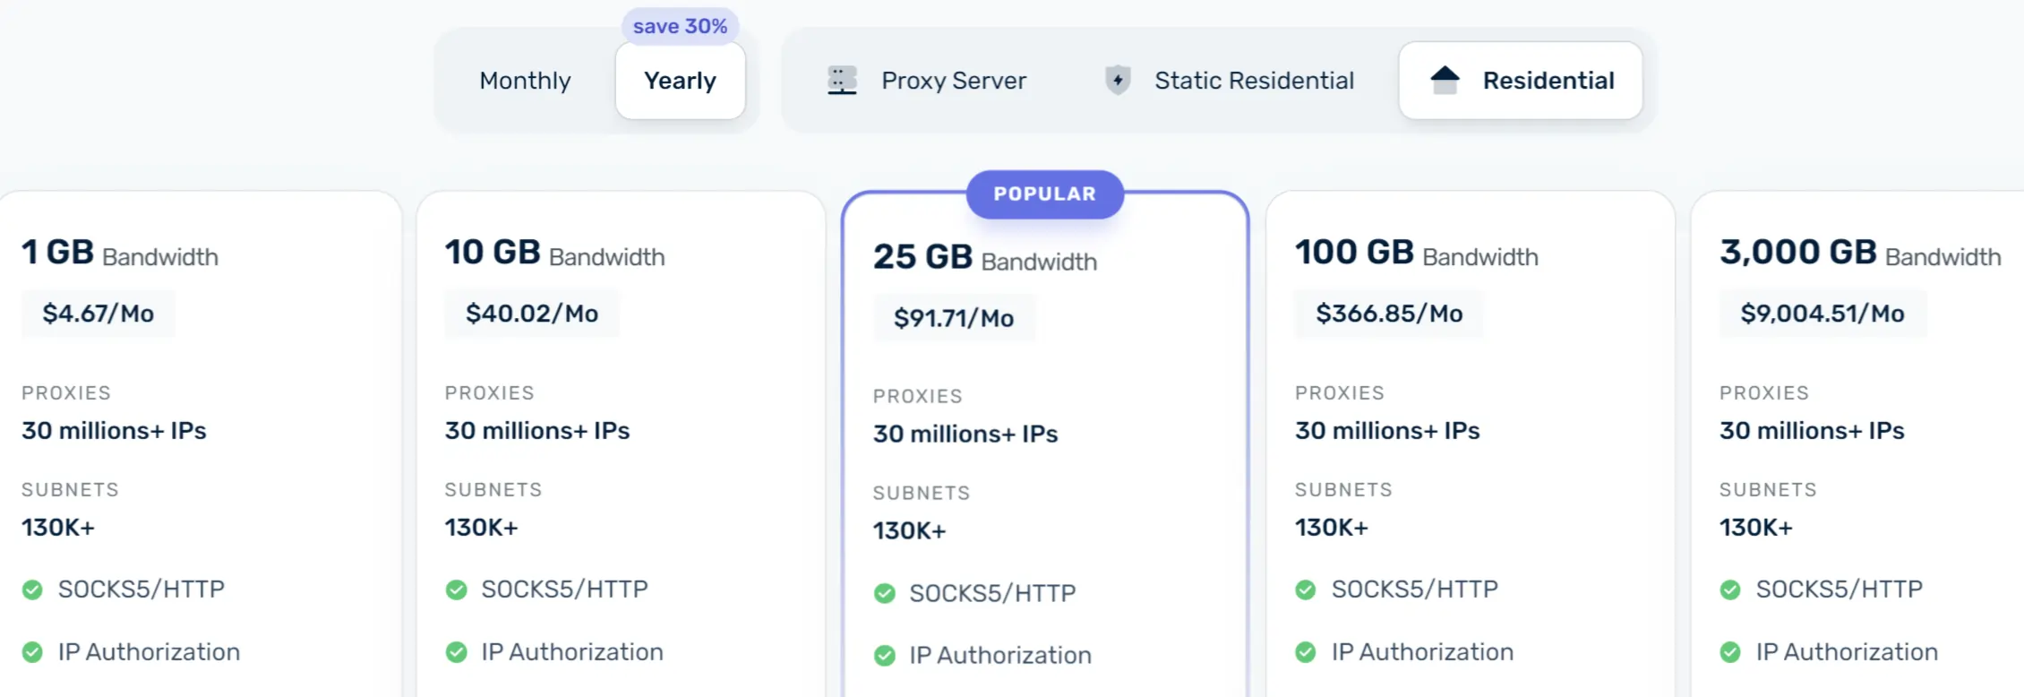Click SOCKS5/HTTP checkmark in 1 GB plan
Screen dimensions: 2024x697
(x=32, y=589)
